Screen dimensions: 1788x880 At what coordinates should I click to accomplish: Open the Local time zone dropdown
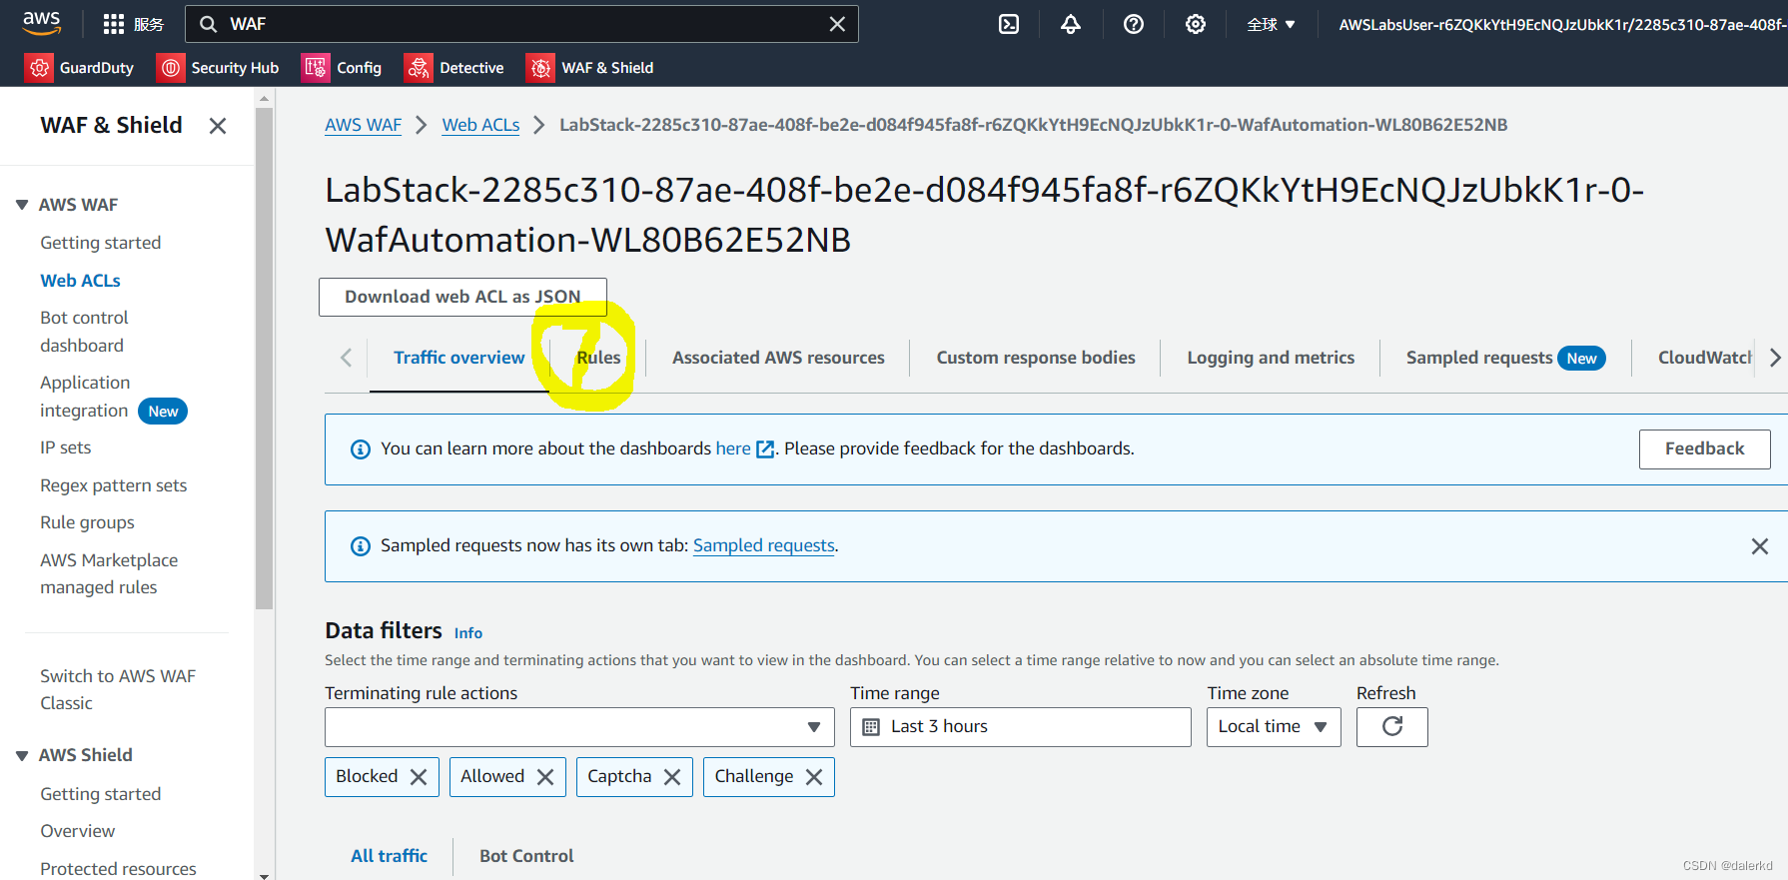pos(1274,727)
